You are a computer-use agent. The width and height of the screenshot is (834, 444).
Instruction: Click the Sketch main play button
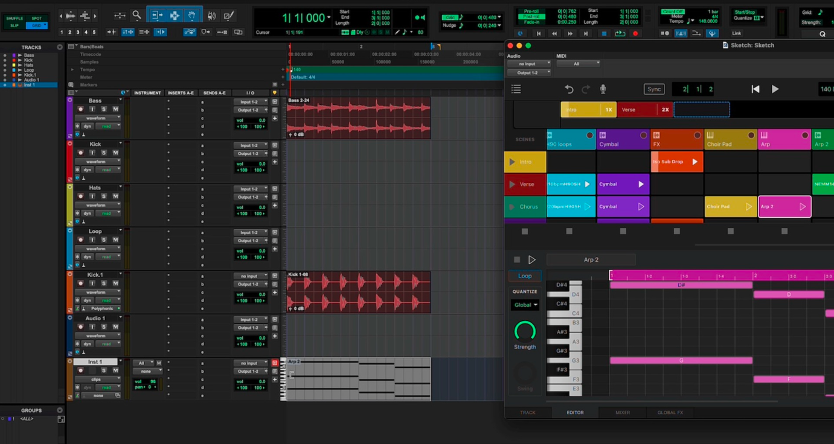[x=775, y=89]
